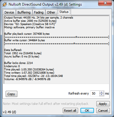Click the 'Data buffered:' heading

click(x=13, y=50)
